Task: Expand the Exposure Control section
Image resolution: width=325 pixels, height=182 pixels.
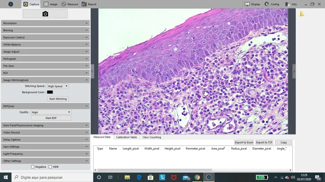Action: click(x=45, y=37)
